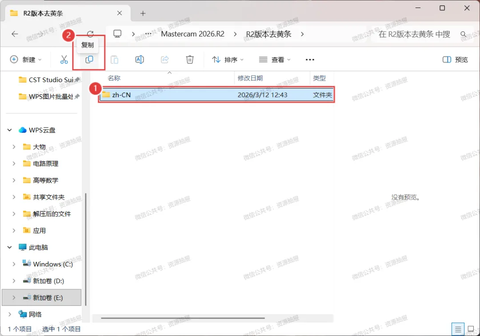This screenshot has width=480, height=336.
Task: Switch to details view icon in status bar
Action: coord(458,329)
